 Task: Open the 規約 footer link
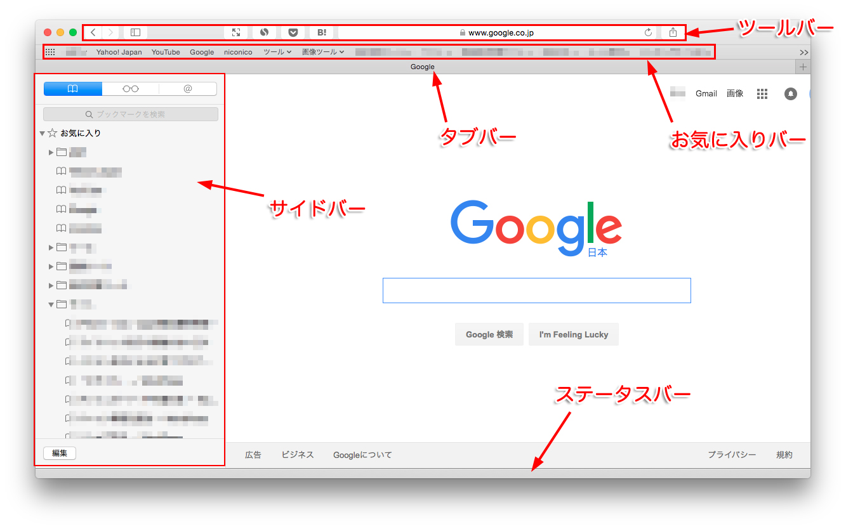(x=784, y=455)
